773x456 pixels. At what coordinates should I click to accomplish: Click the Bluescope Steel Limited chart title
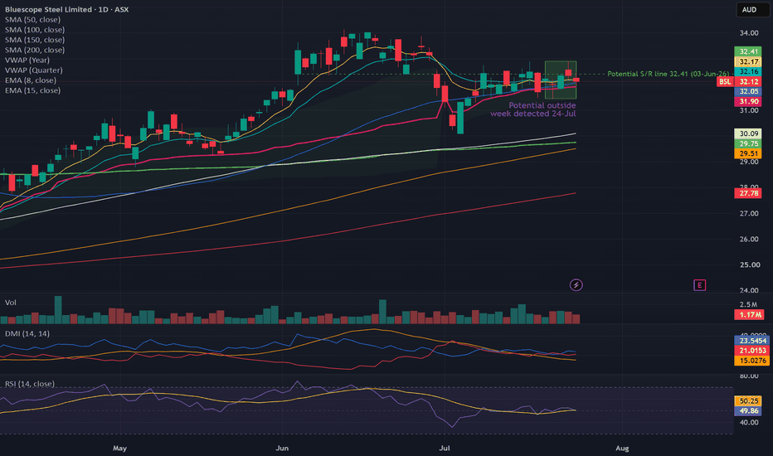[66, 9]
